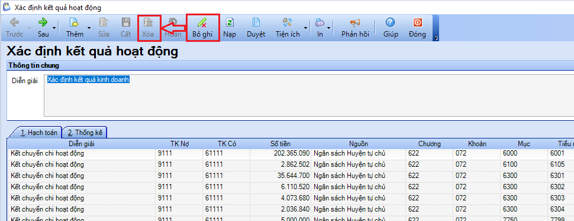
Task: Open toolbar overflow options arrow
Action: click(436, 38)
